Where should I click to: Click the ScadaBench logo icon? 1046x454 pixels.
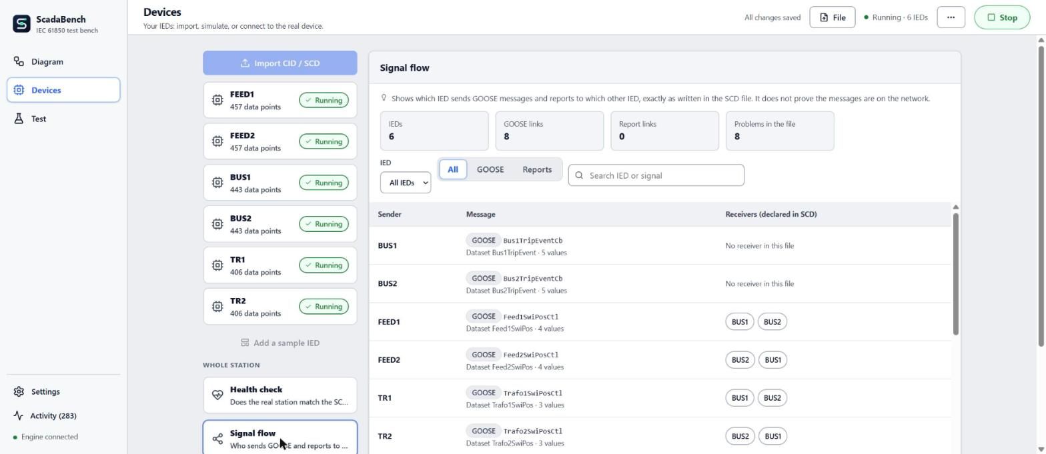pos(21,24)
